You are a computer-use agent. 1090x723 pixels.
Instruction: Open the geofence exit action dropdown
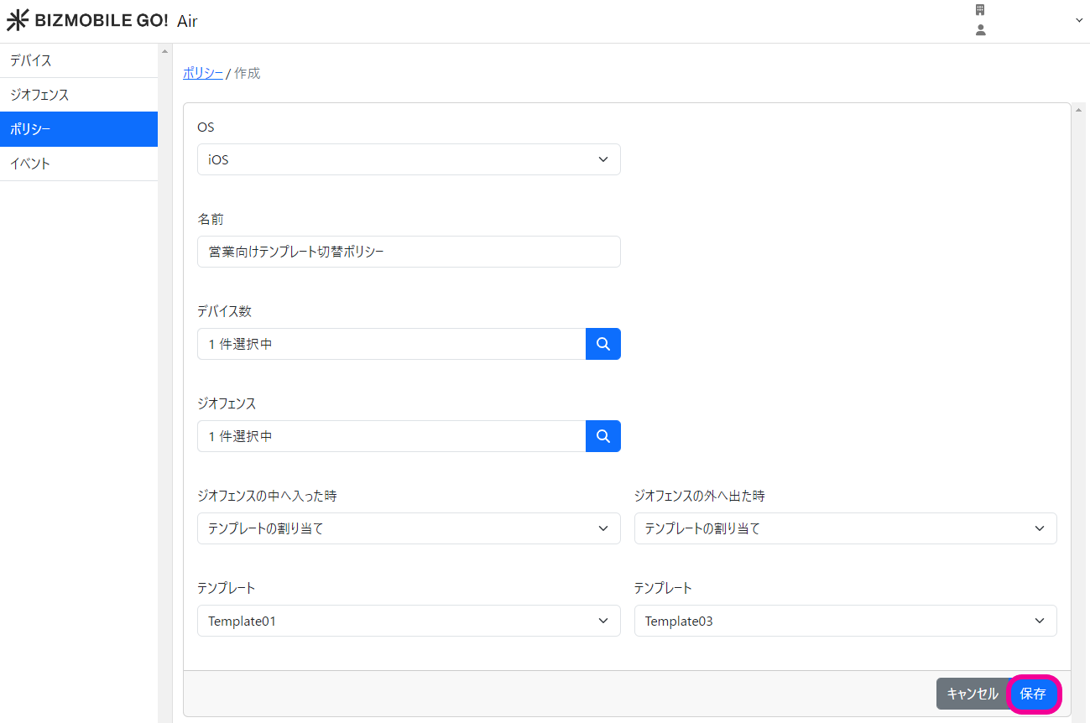[x=845, y=528]
